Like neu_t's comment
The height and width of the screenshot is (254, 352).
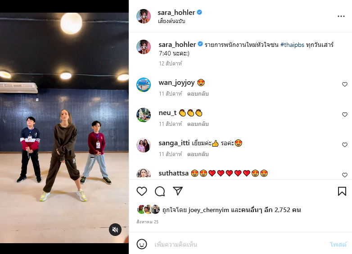(x=345, y=115)
